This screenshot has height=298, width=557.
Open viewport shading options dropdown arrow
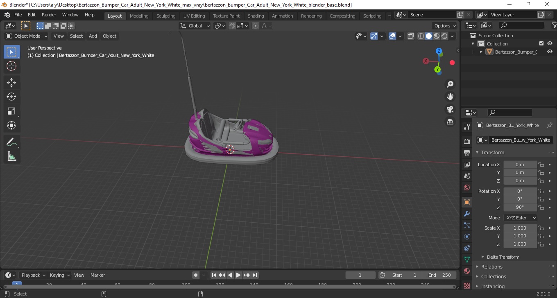[x=453, y=36]
